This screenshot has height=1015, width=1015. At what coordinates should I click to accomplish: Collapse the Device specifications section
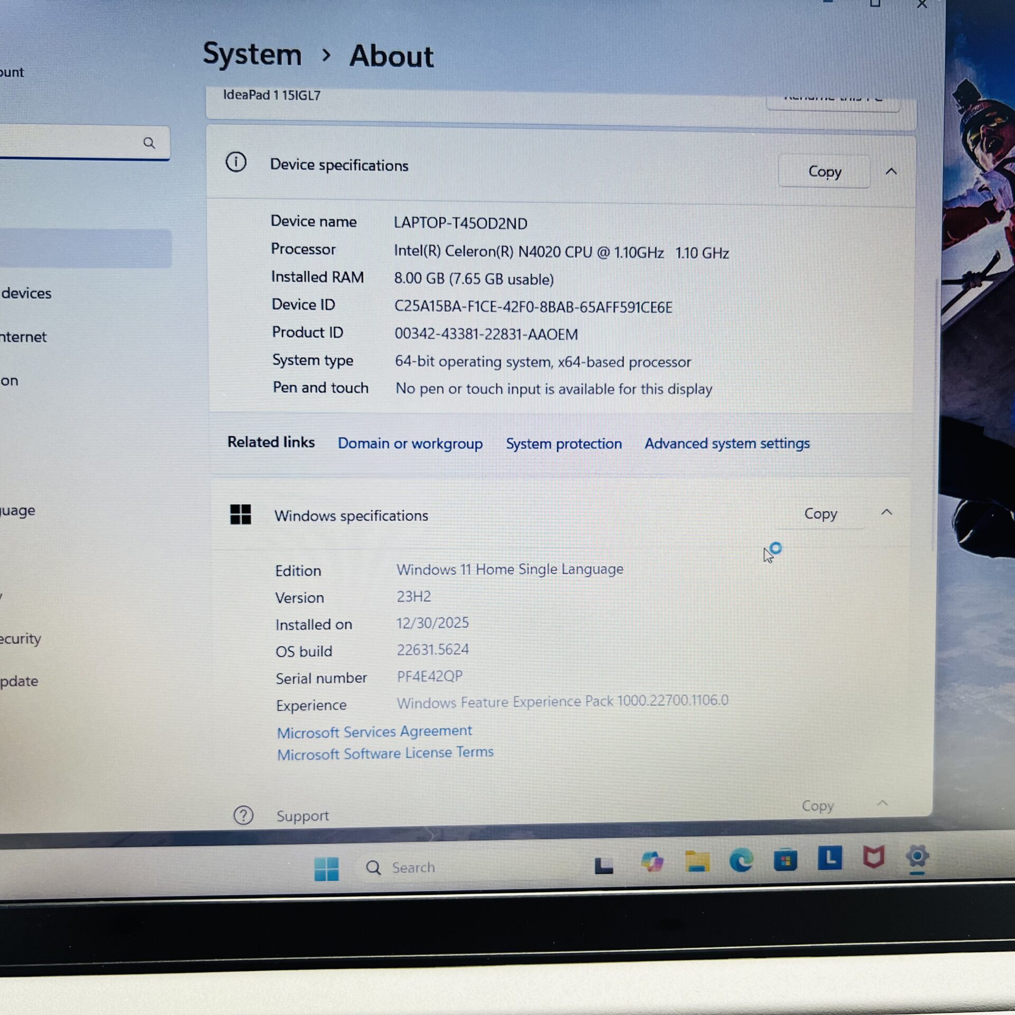tap(891, 171)
